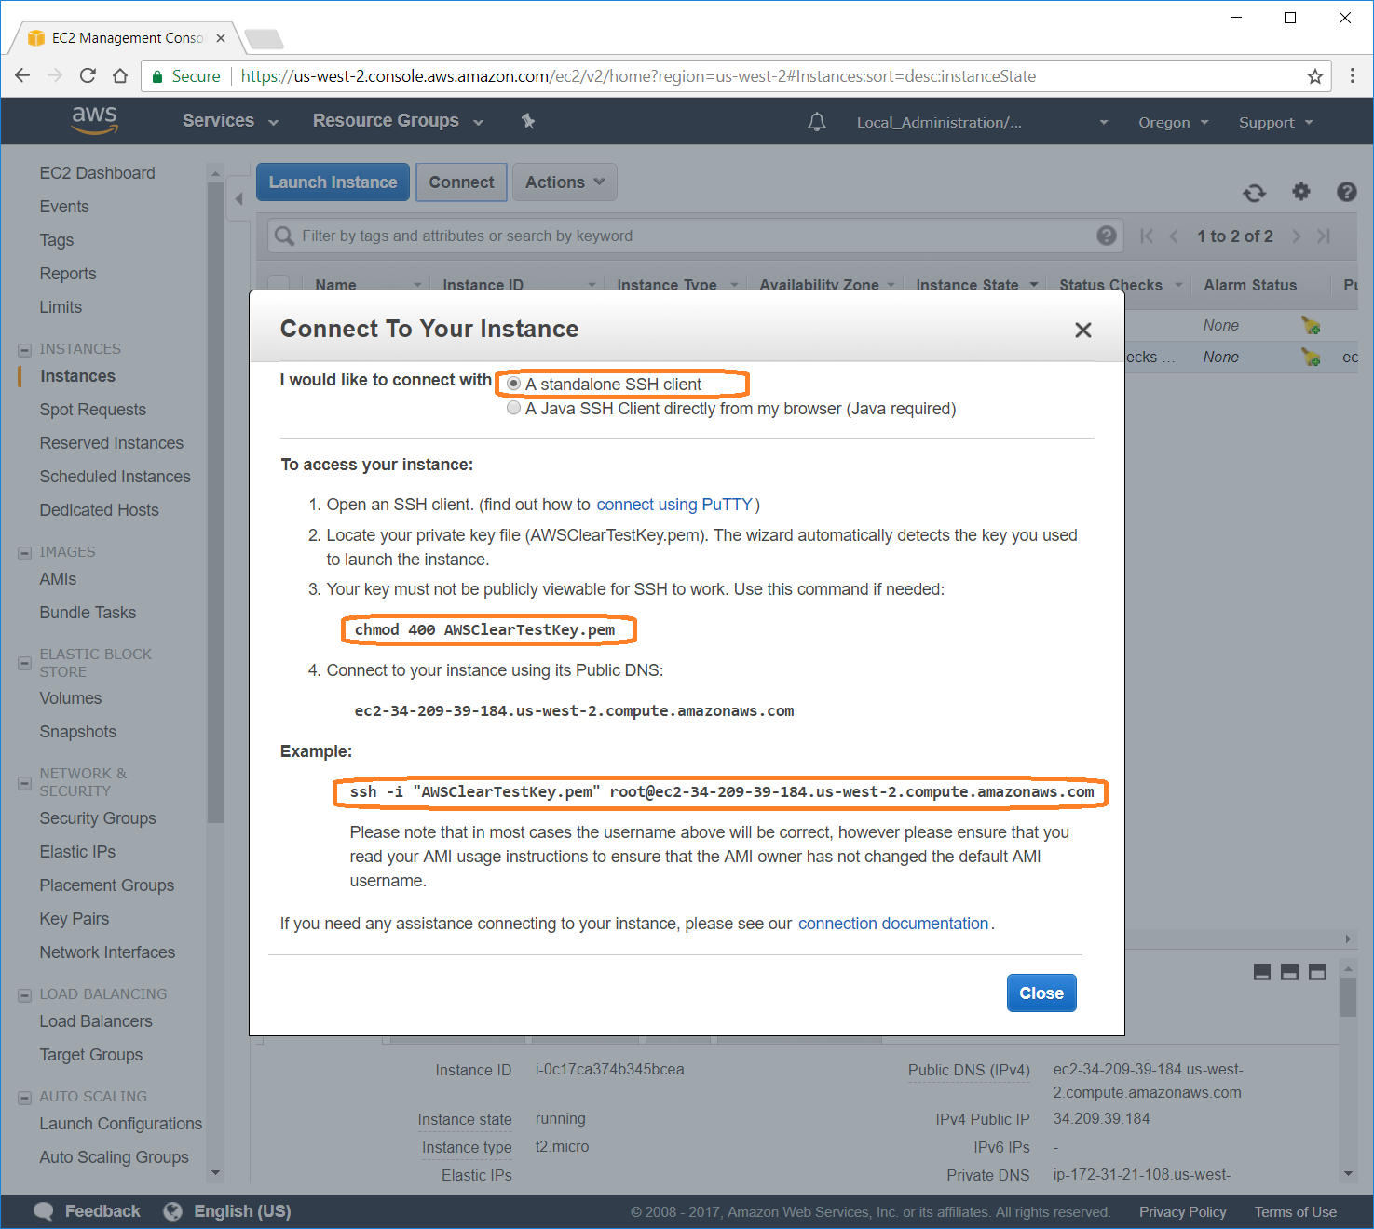Open the Services dropdown menu
Viewport: 1374px width, 1229px height.
(x=230, y=121)
